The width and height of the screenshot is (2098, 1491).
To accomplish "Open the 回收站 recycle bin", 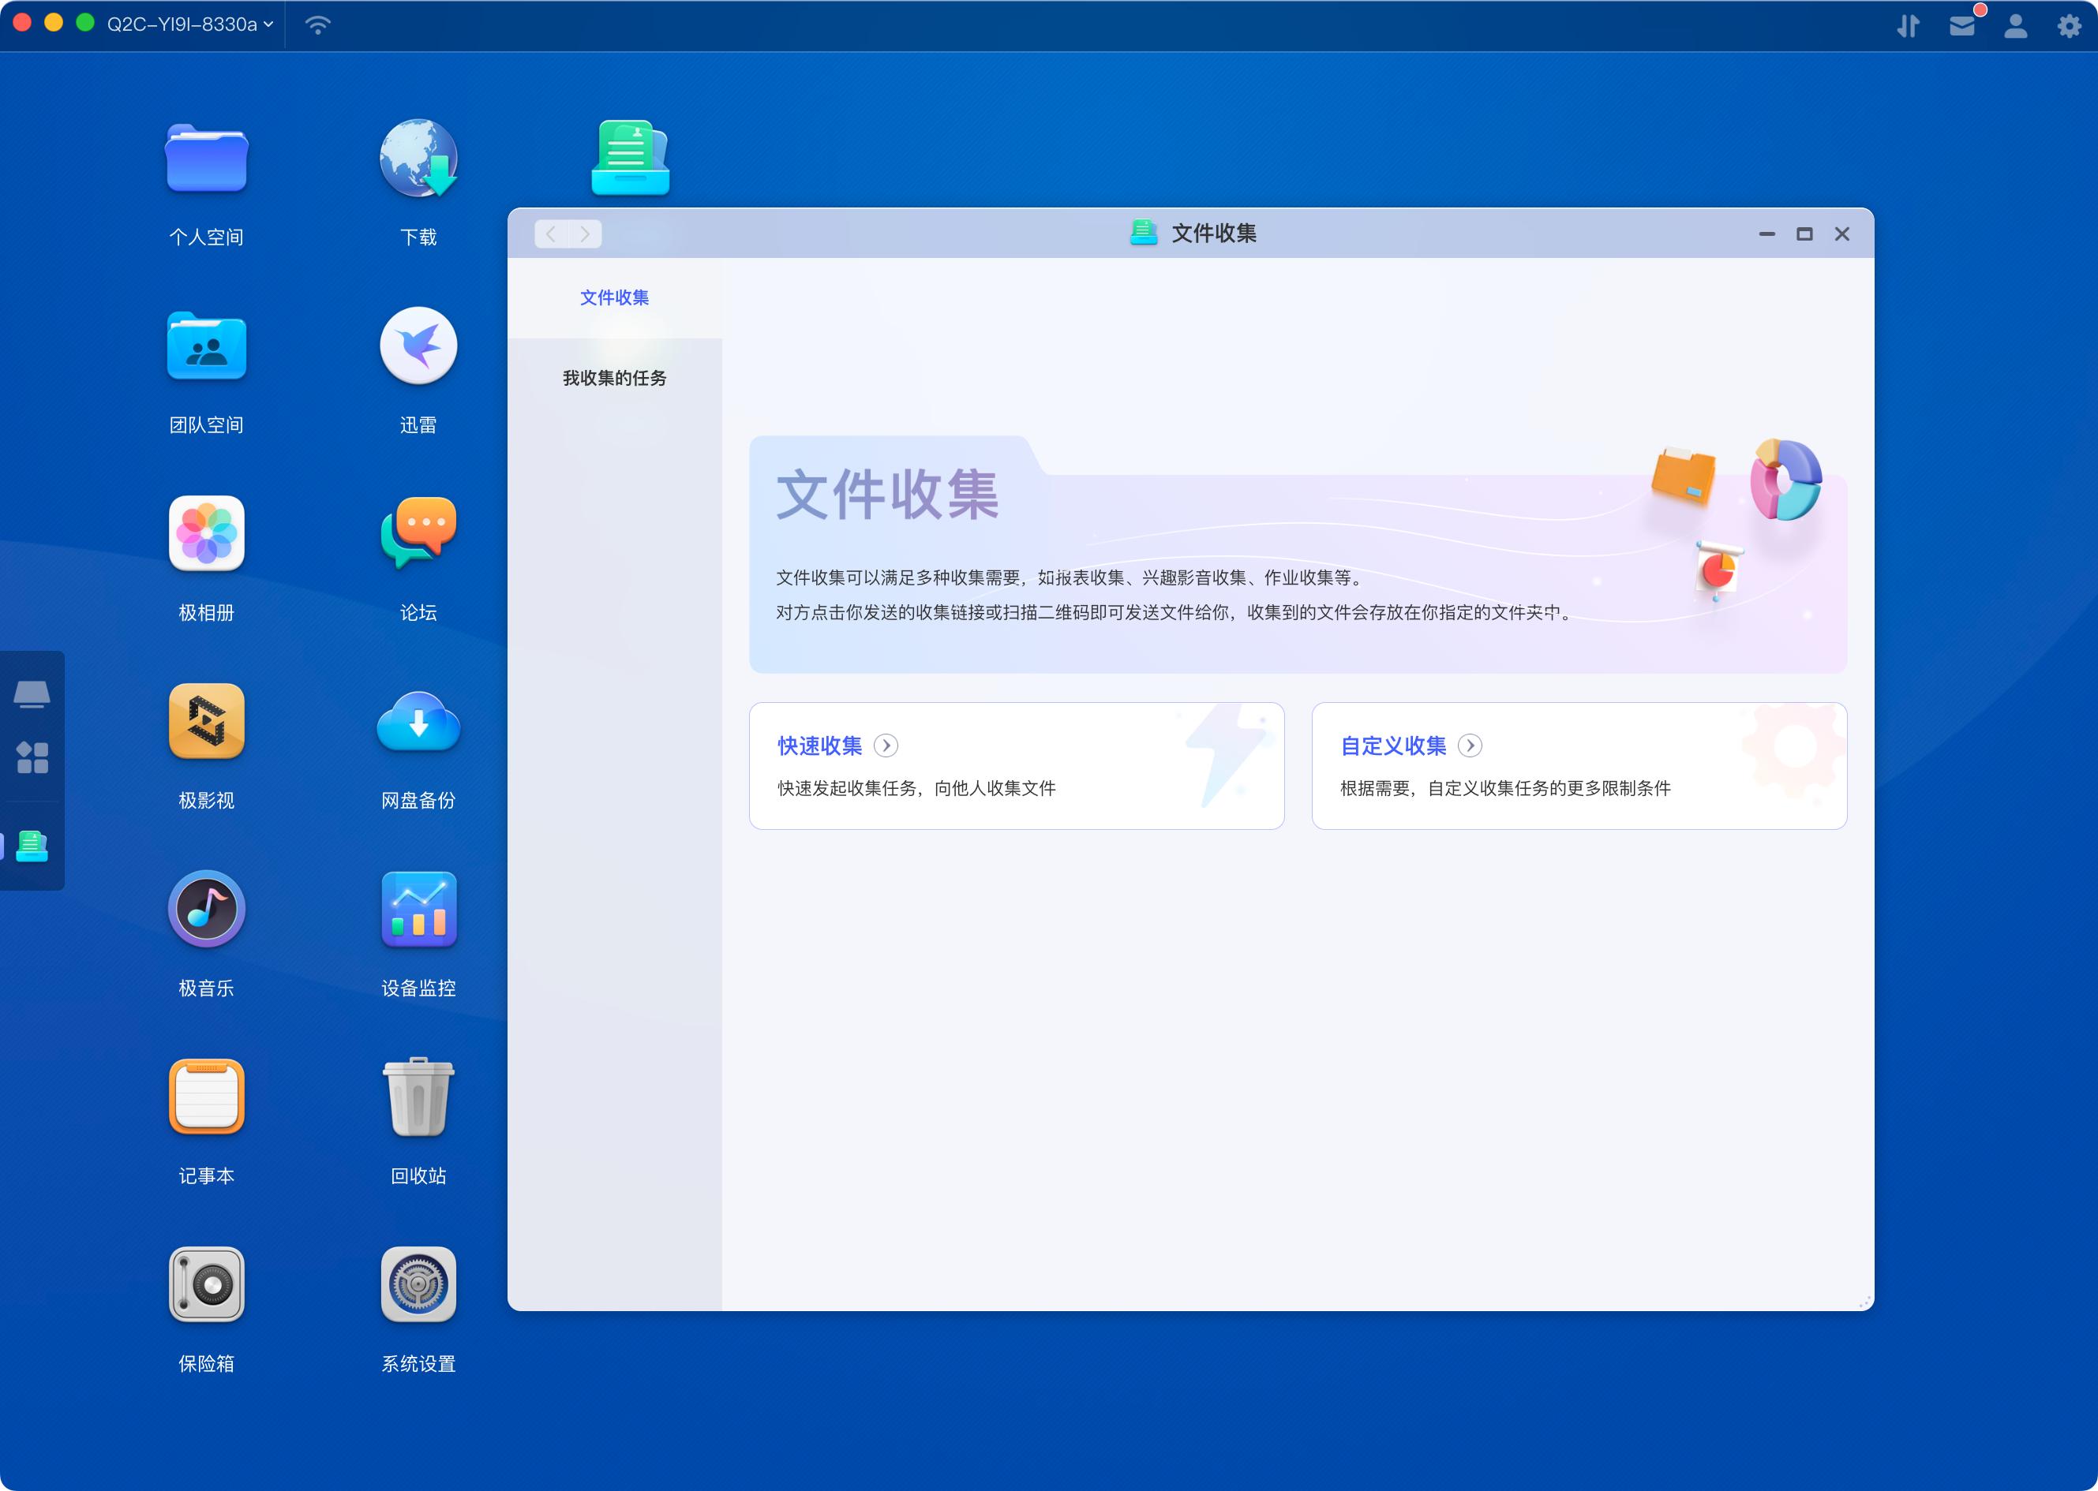I will (x=419, y=1099).
